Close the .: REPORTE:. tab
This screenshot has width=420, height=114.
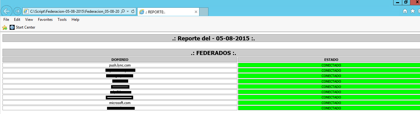coord(196,12)
